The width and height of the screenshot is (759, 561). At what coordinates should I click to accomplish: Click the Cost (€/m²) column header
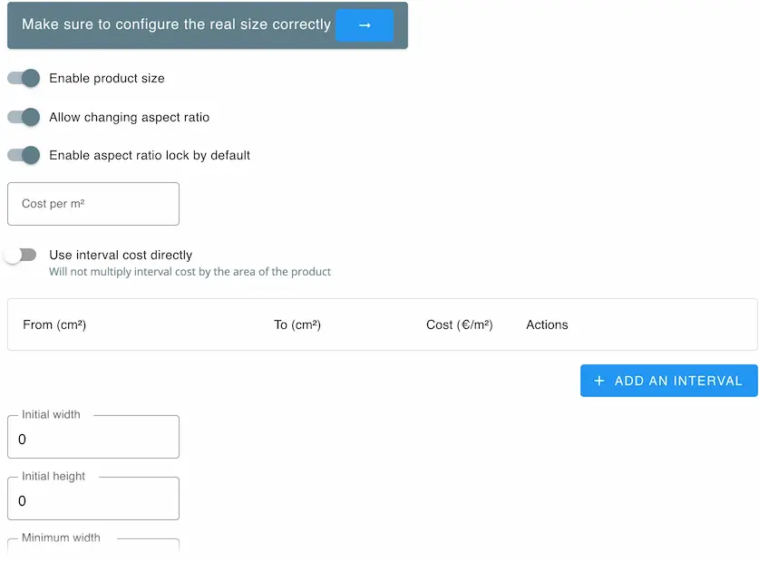(460, 324)
